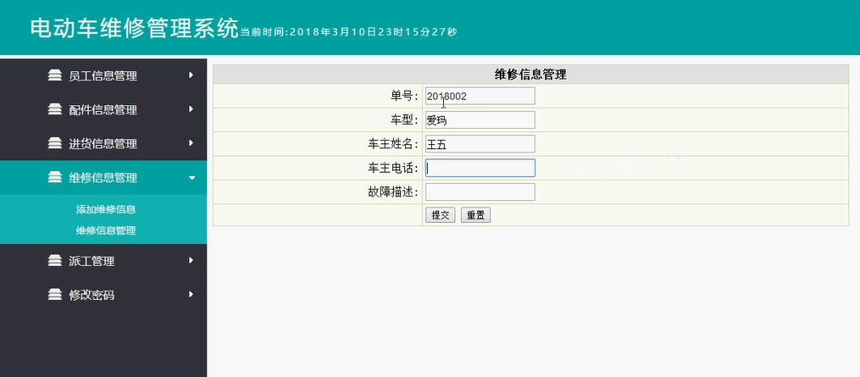This screenshot has height=377, width=860.
Task: Open the 派工管理 sidebar menu
Action: (x=103, y=261)
